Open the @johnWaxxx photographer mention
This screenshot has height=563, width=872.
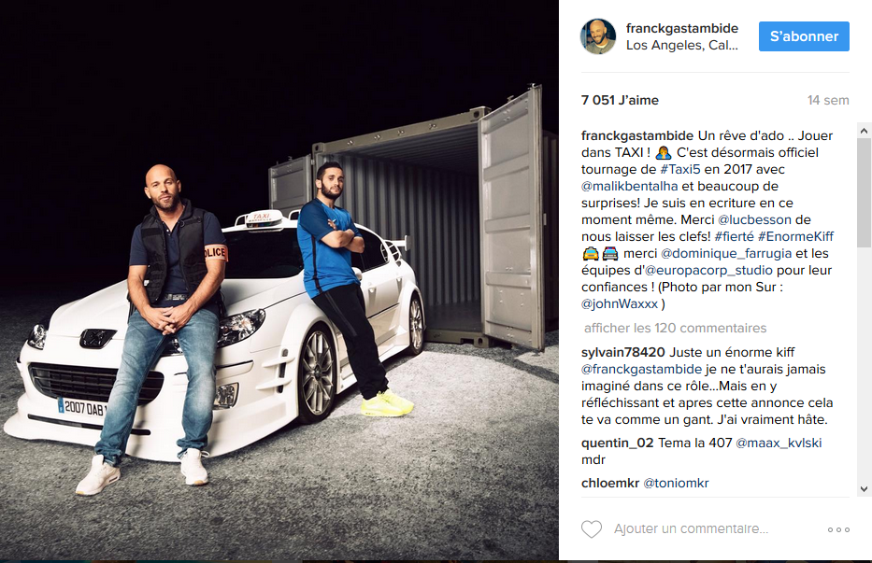pyautogui.click(x=620, y=304)
